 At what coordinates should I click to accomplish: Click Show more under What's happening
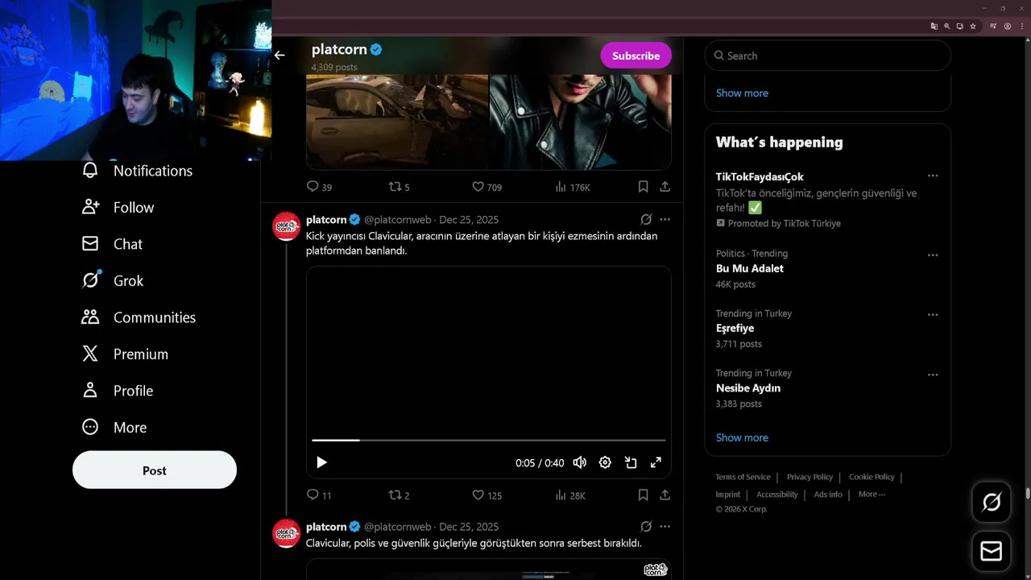pos(742,437)
